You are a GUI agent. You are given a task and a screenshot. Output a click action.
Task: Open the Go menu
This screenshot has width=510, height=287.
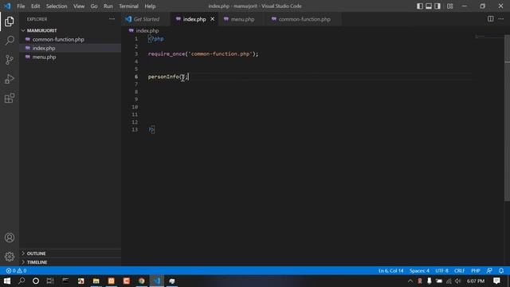(x=94, y=6)
